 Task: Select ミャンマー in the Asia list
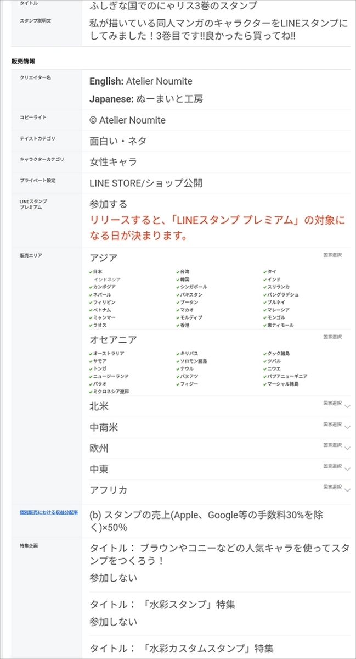(x=102, y=318)
